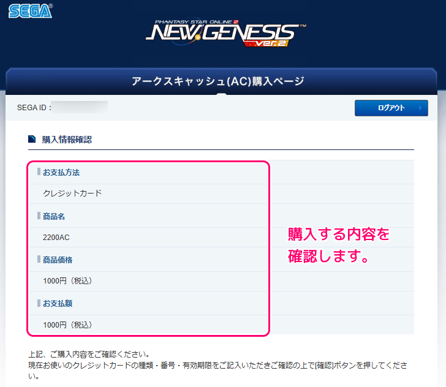Viewport: 446px width, 387px height.
Task: Select the クレジットカード value
Action: tap(72, 193)
